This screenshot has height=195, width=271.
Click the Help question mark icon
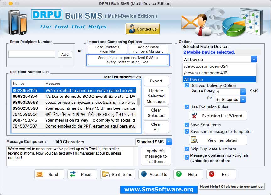pyautogui.click(x=179, y=174)
